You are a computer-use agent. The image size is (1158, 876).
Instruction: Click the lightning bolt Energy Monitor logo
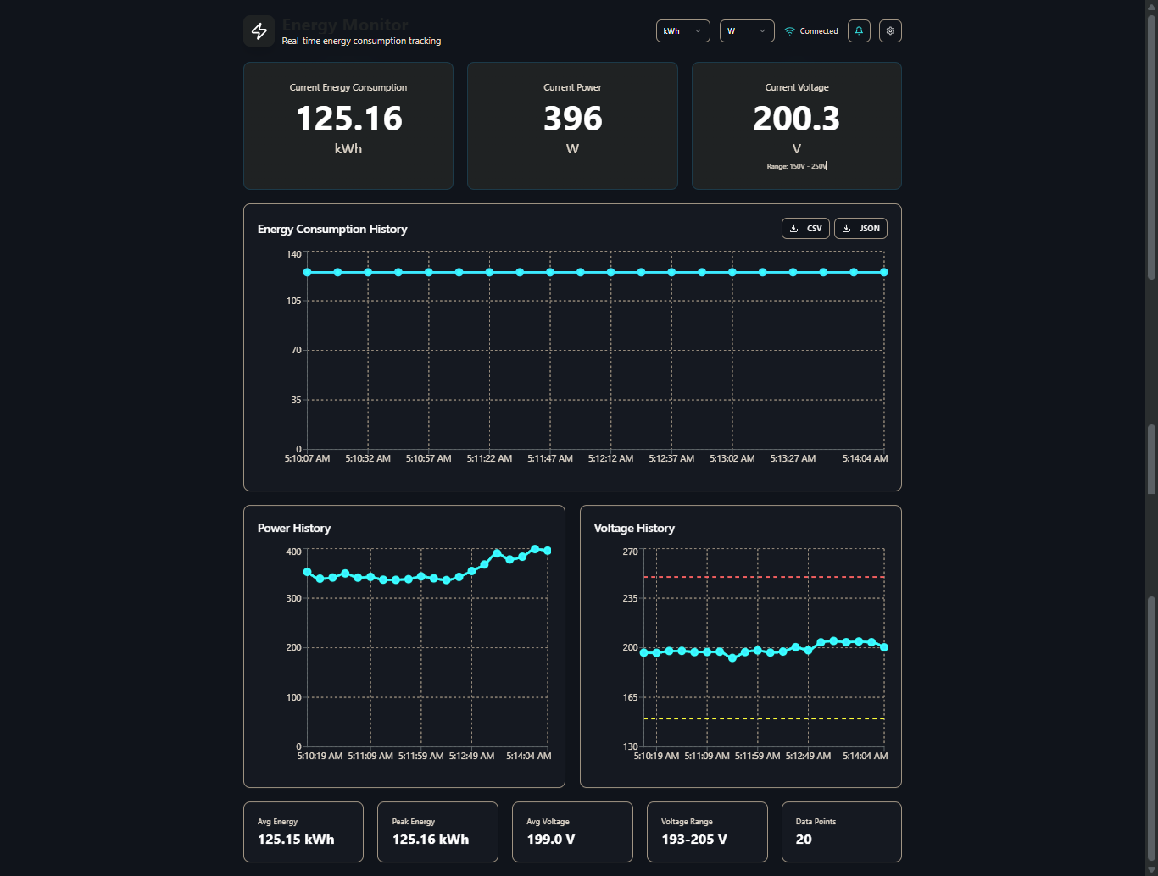[x=259, y=31]
